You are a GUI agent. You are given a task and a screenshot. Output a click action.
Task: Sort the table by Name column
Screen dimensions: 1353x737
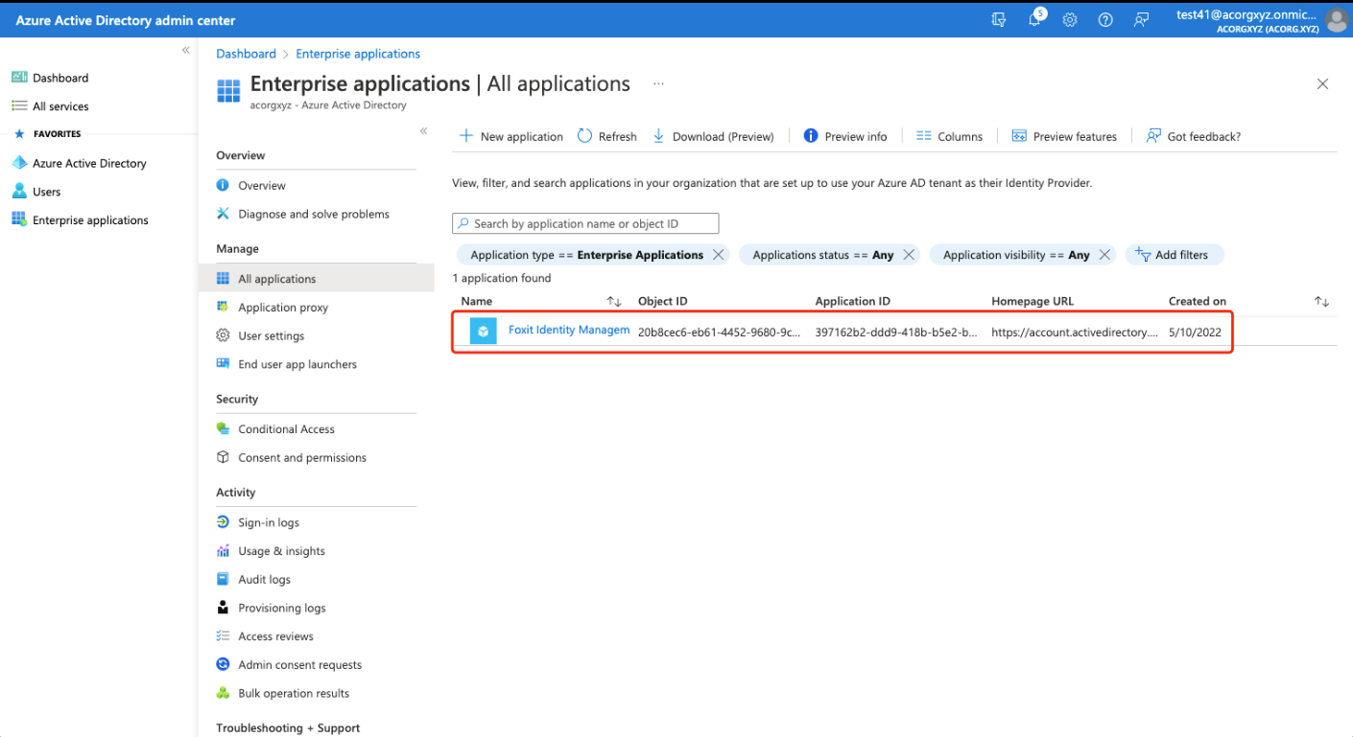[614, 302]
